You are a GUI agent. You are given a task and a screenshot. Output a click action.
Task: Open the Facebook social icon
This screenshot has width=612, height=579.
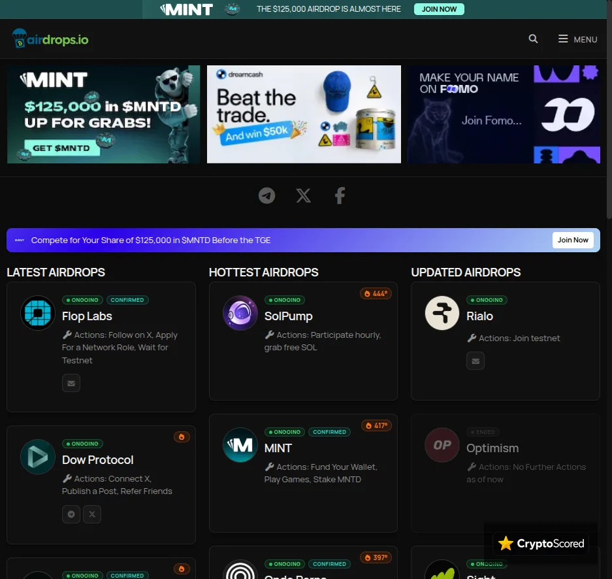coord(340,195)
